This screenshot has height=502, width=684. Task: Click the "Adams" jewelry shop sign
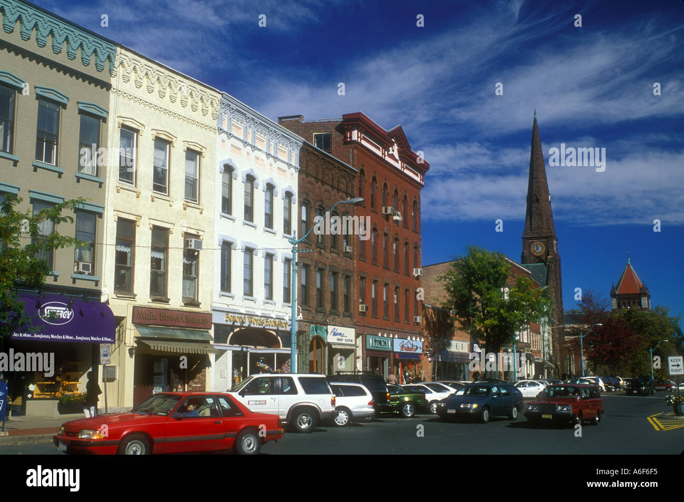pos(341,335)
